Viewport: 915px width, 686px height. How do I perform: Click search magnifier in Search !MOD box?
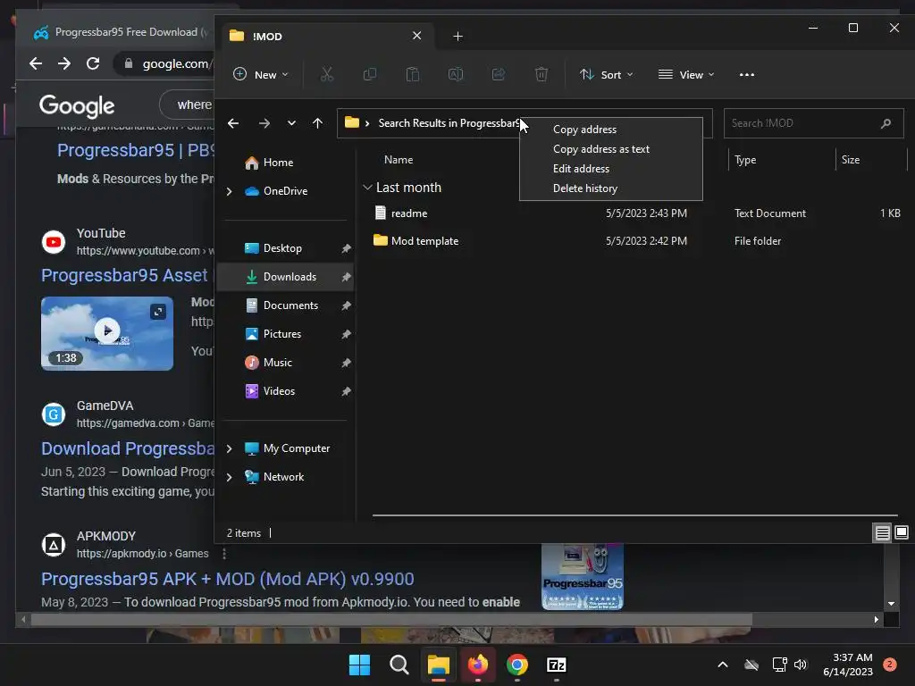coord(886,123)
